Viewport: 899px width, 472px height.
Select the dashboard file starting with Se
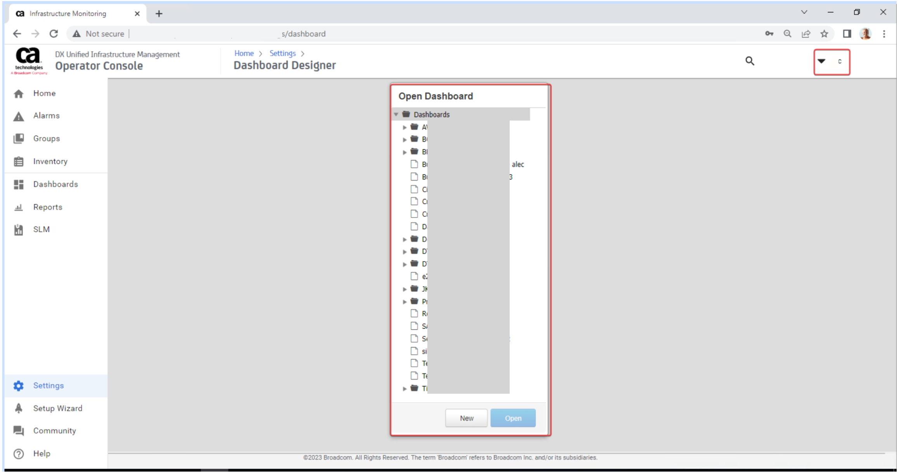(419, 339)
